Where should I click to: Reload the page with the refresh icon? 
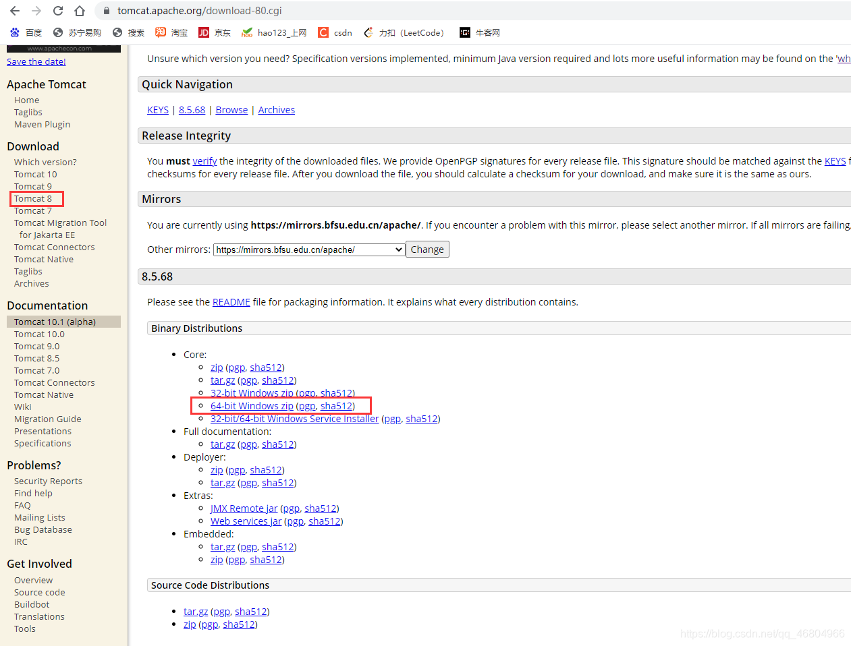tap(58, 11)
